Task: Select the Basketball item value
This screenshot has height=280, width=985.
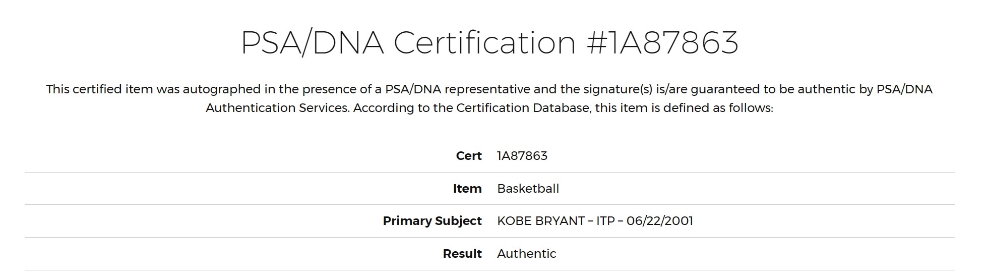Action: [x=528, y=189]
